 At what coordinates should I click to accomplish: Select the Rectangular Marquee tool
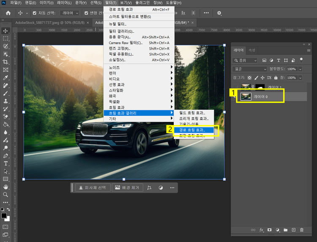tap(5, 39)
